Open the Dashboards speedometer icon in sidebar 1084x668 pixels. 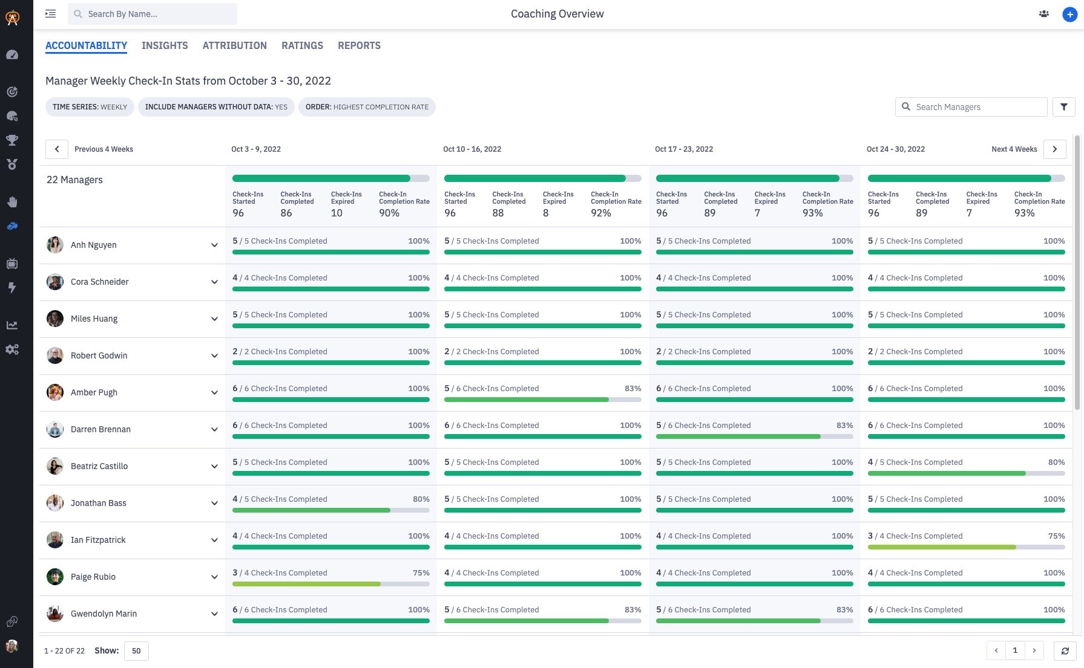pyautogui.click(x=12, y=54)
